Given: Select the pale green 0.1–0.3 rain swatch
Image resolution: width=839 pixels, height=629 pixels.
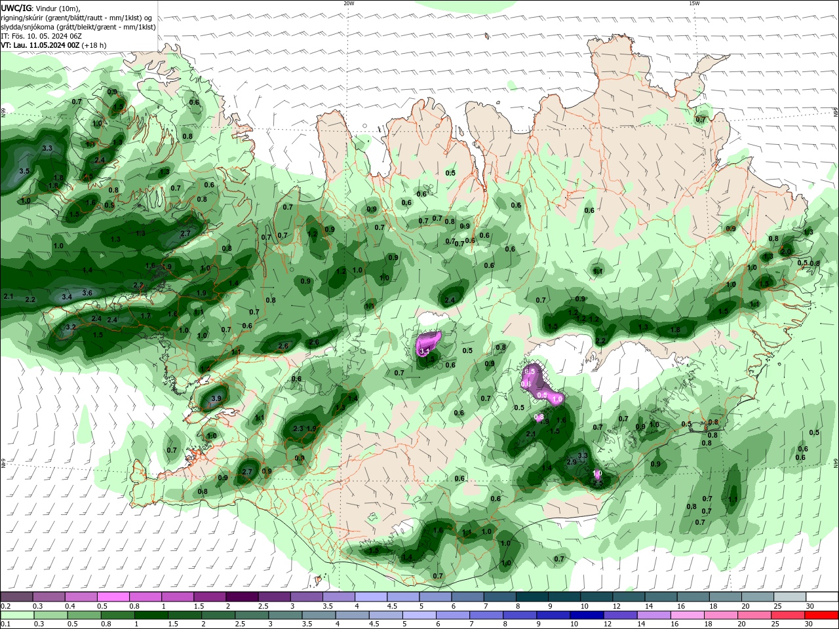Looking at the screenshot, I should click(x=17, y=615).
